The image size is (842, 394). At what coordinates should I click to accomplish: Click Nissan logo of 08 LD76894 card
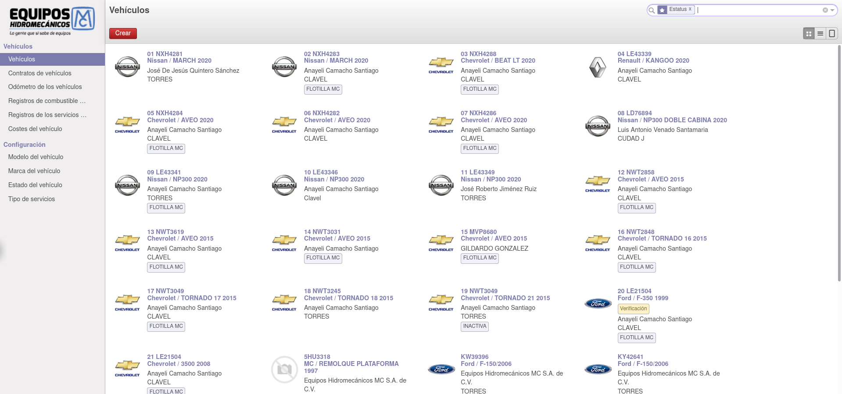coord(598,126)
